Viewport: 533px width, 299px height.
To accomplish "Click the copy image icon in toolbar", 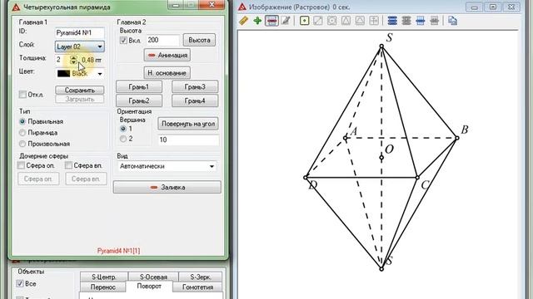I will tap(452, 21).
